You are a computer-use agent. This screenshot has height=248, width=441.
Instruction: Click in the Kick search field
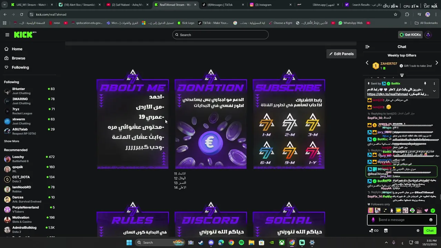[220, 35]
